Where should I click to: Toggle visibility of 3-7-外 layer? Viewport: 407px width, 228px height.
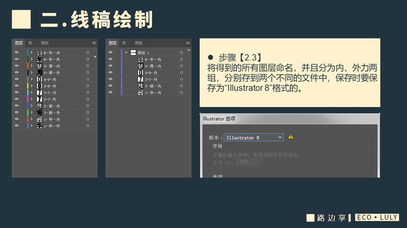tap(17, 99)
